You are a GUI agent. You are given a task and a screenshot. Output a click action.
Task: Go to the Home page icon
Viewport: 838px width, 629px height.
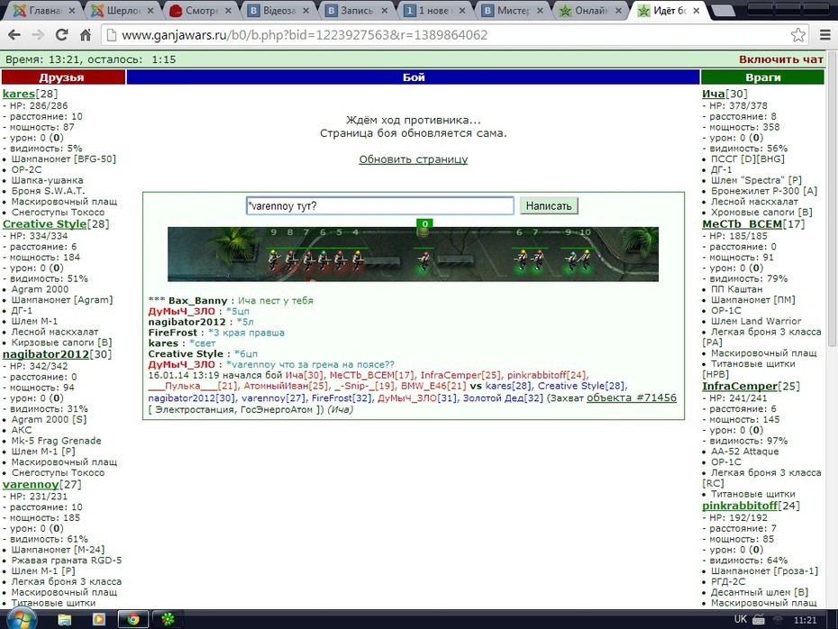(86, 35)
